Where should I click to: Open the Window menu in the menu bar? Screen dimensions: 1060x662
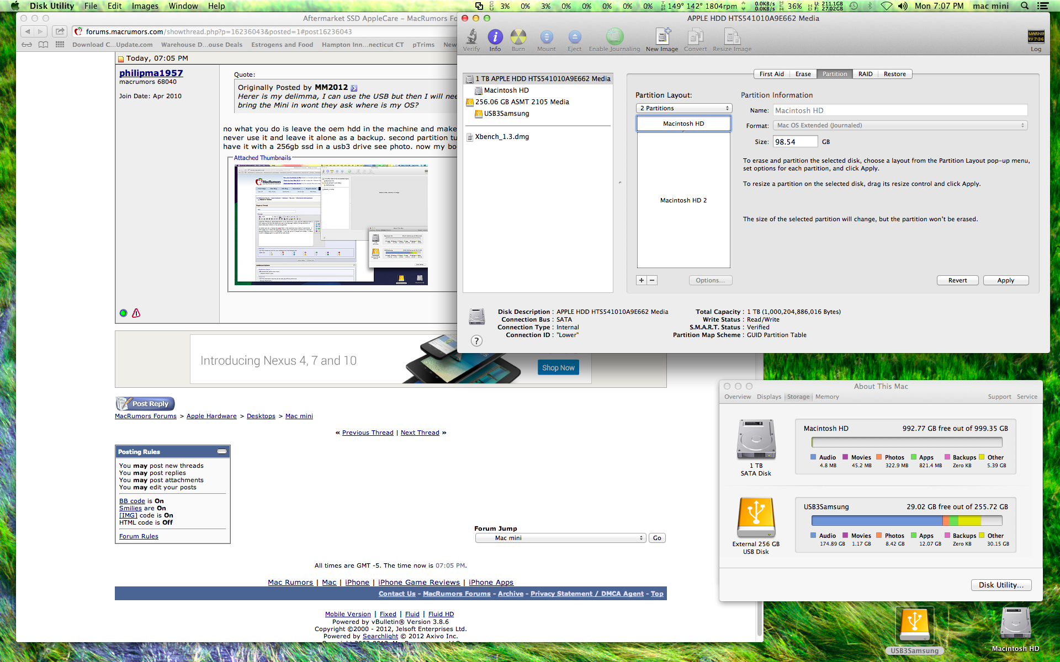pos(183,6)
